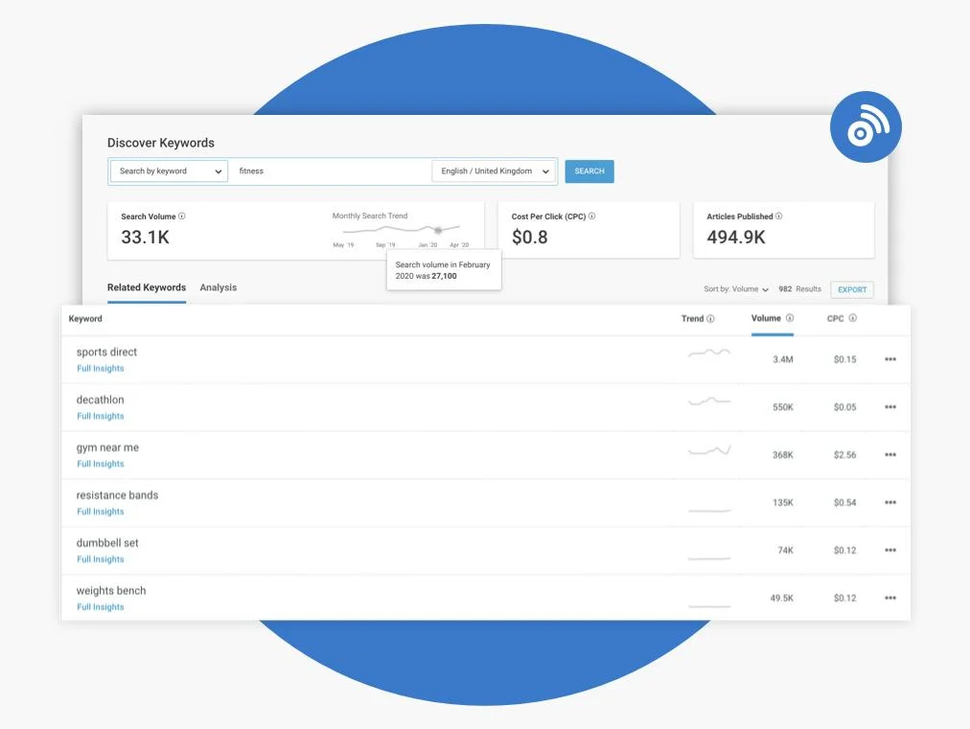The width and height of the screenshot is (970, 729).
Task: Click the 135K volume value
Action: click(782, 502)
